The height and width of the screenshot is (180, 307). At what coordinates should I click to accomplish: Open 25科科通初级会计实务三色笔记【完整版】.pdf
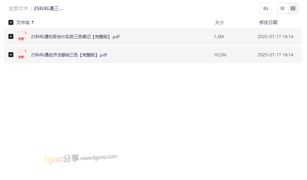[x=75, y=37]
